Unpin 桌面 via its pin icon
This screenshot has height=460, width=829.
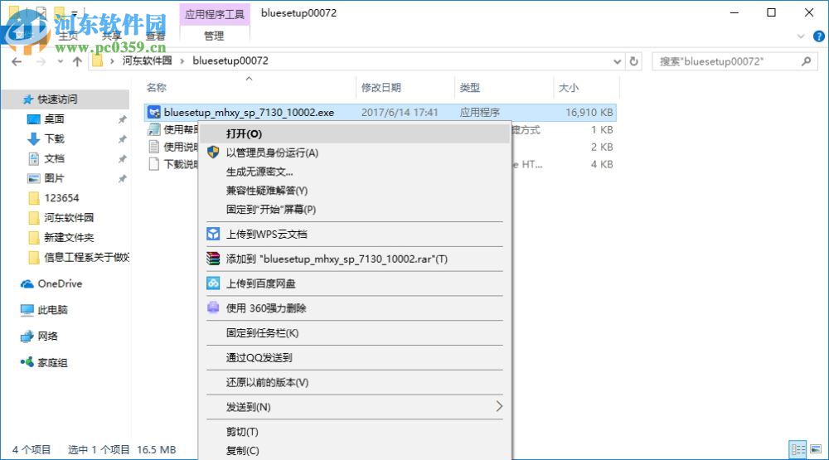(122, 119)
